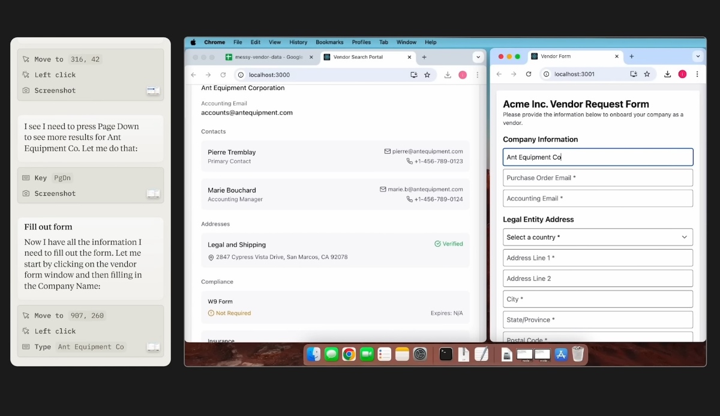Open profile avatar in Vendor Form window

point(682,74)
